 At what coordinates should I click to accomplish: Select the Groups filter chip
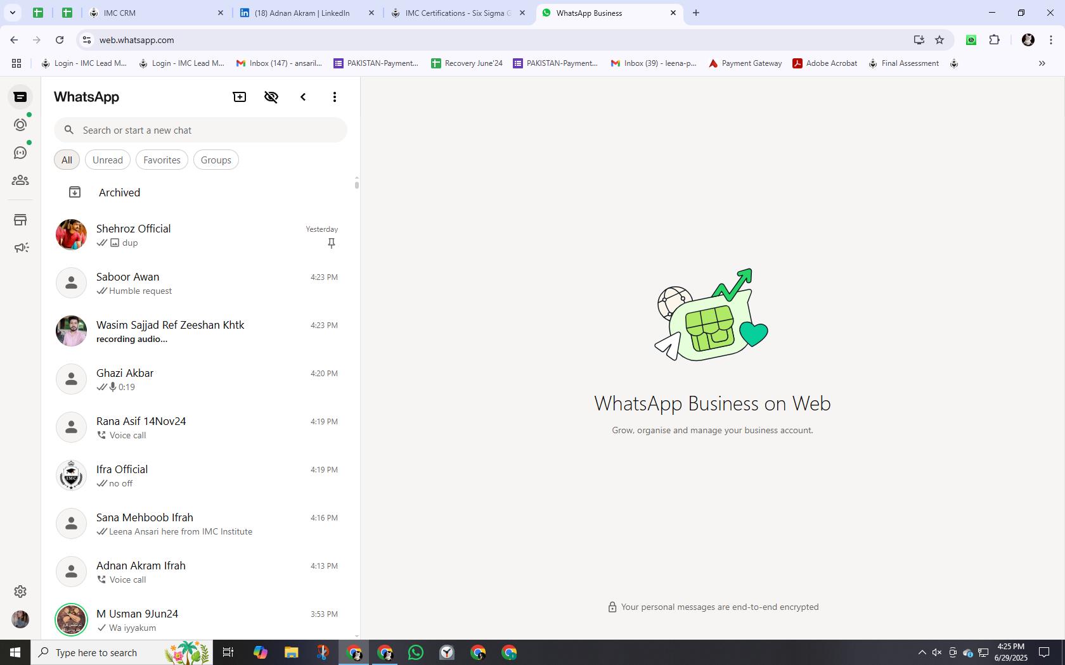(216, 160)
